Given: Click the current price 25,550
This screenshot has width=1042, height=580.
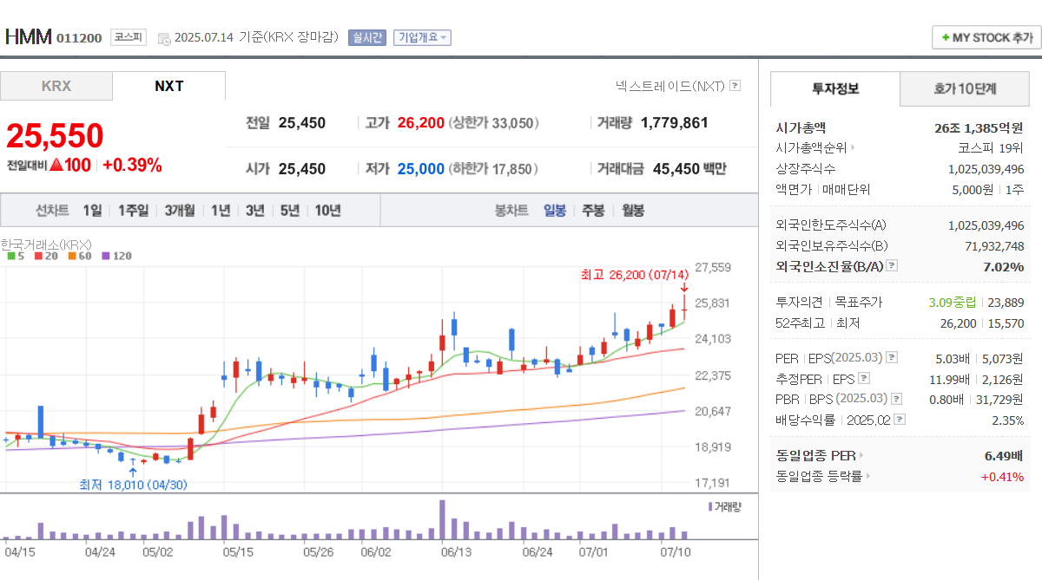Looking at the screenshot, I should [55, 135].
